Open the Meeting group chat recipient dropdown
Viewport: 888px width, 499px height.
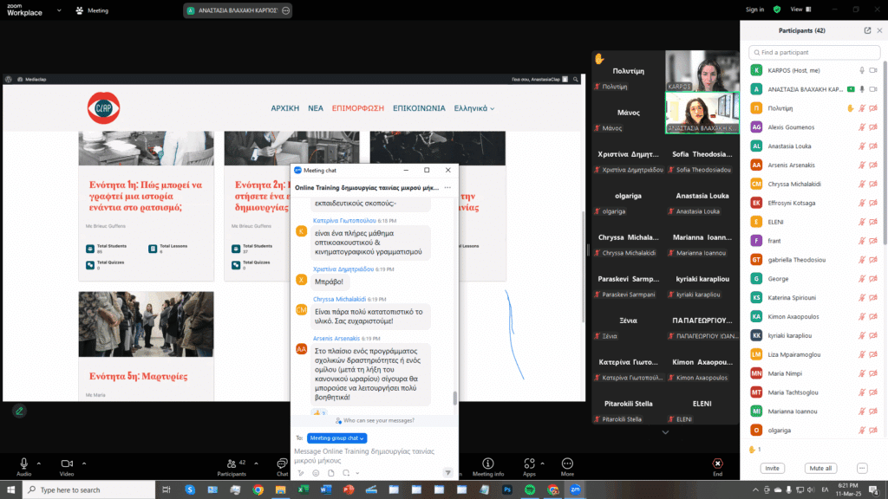336,437
